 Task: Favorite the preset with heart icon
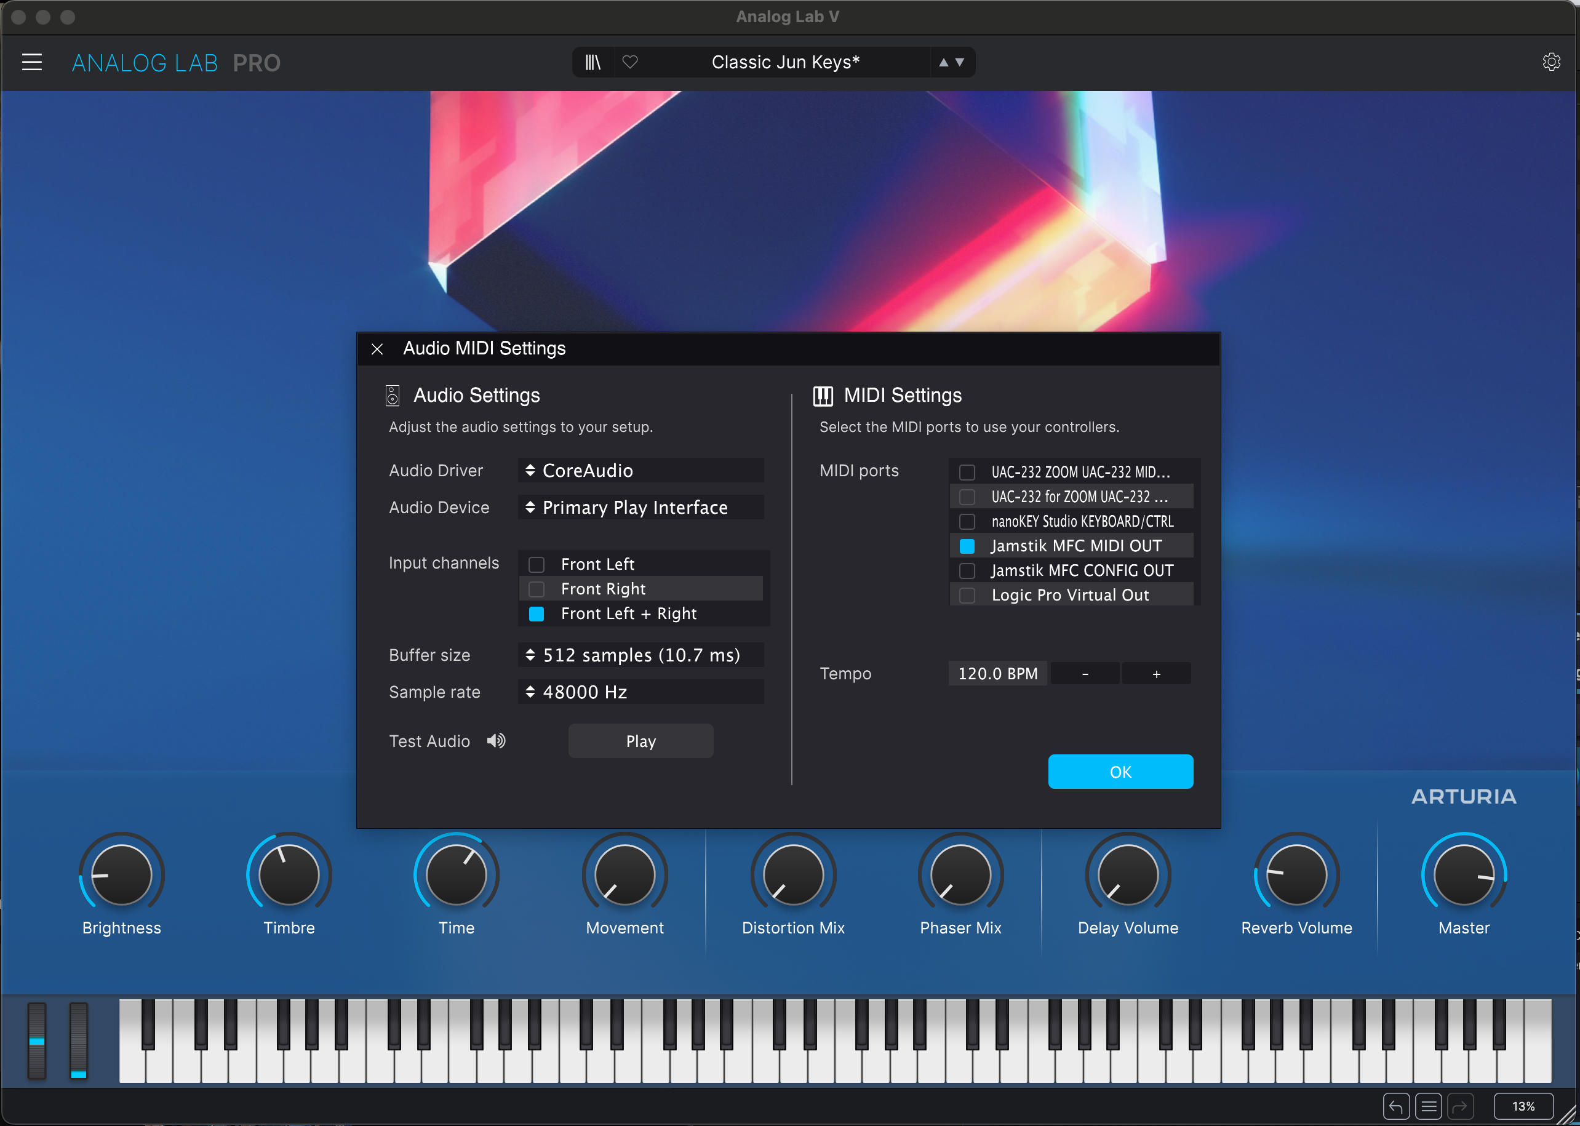[x=629, y=62]
